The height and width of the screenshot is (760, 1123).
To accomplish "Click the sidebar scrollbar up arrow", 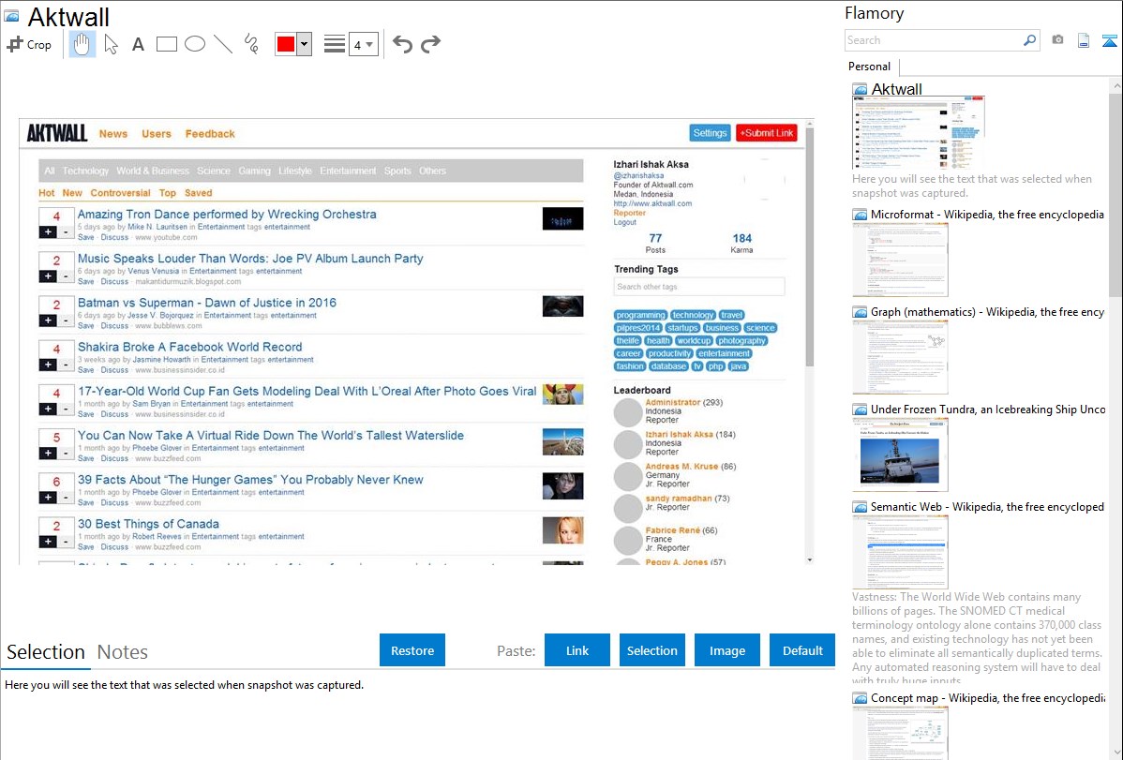I will 1116,86.
